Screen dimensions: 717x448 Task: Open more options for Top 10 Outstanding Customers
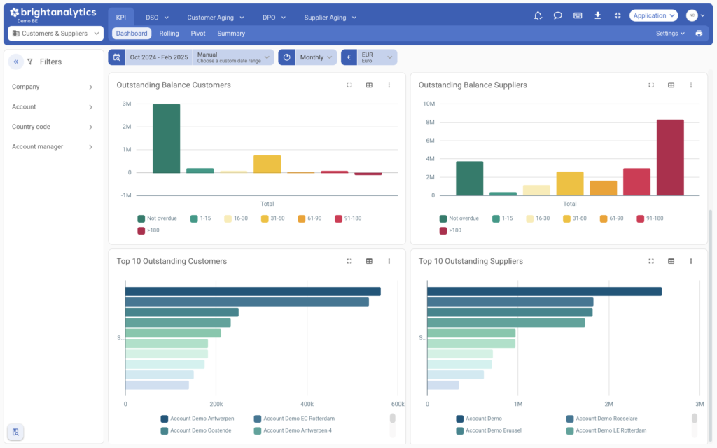point(389,261)
